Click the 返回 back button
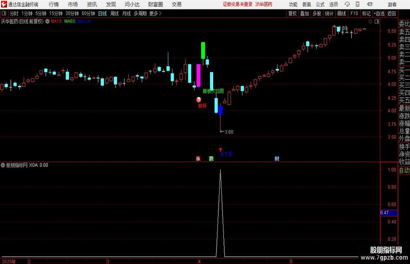410x264 pixels. click(x=391, y=13)
